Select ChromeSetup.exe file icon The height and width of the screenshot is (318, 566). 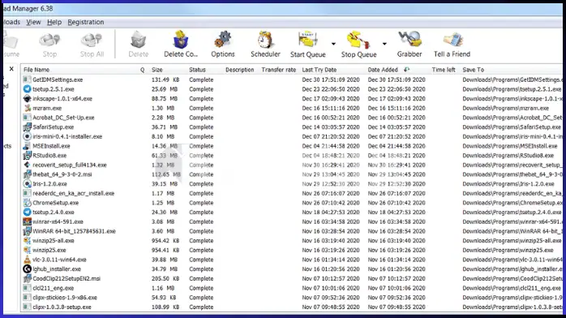pos(27,203)
